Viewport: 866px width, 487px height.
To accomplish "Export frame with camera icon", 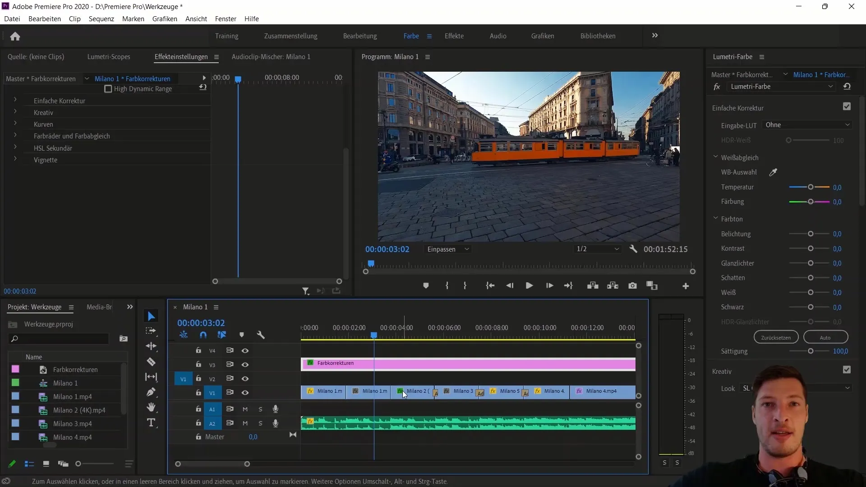I will point(633,286).
